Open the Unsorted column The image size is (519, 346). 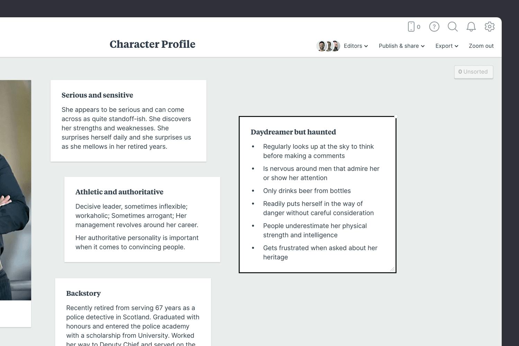[x=473, y=72]
